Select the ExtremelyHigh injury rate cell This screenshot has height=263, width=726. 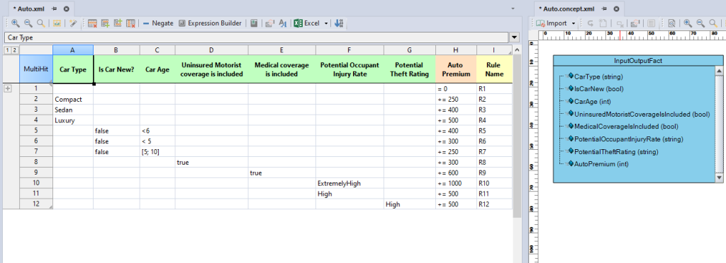[350, 183]
